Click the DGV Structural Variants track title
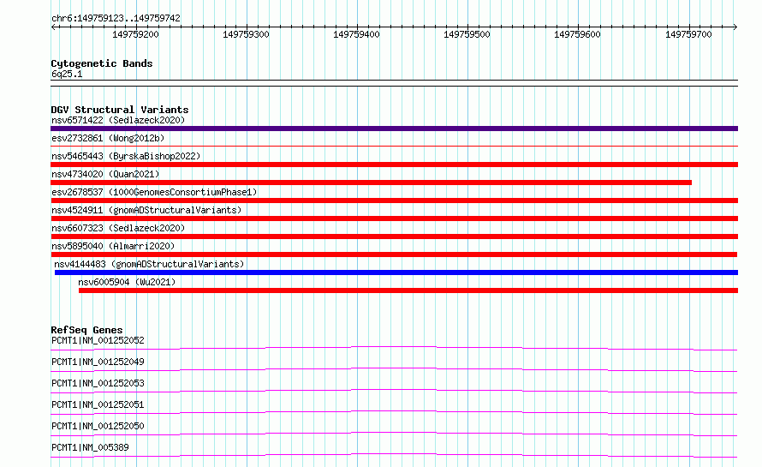The image size is (762, 467). [120, 110]
